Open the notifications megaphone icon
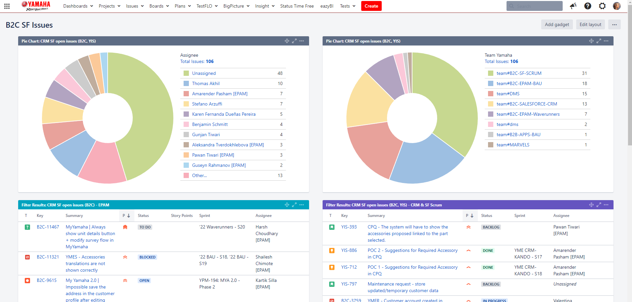 click(x=573, y=6)
